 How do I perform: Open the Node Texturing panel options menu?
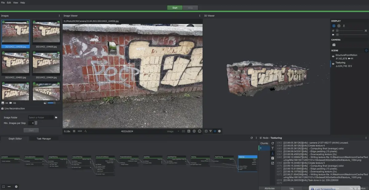click(366, 138)
